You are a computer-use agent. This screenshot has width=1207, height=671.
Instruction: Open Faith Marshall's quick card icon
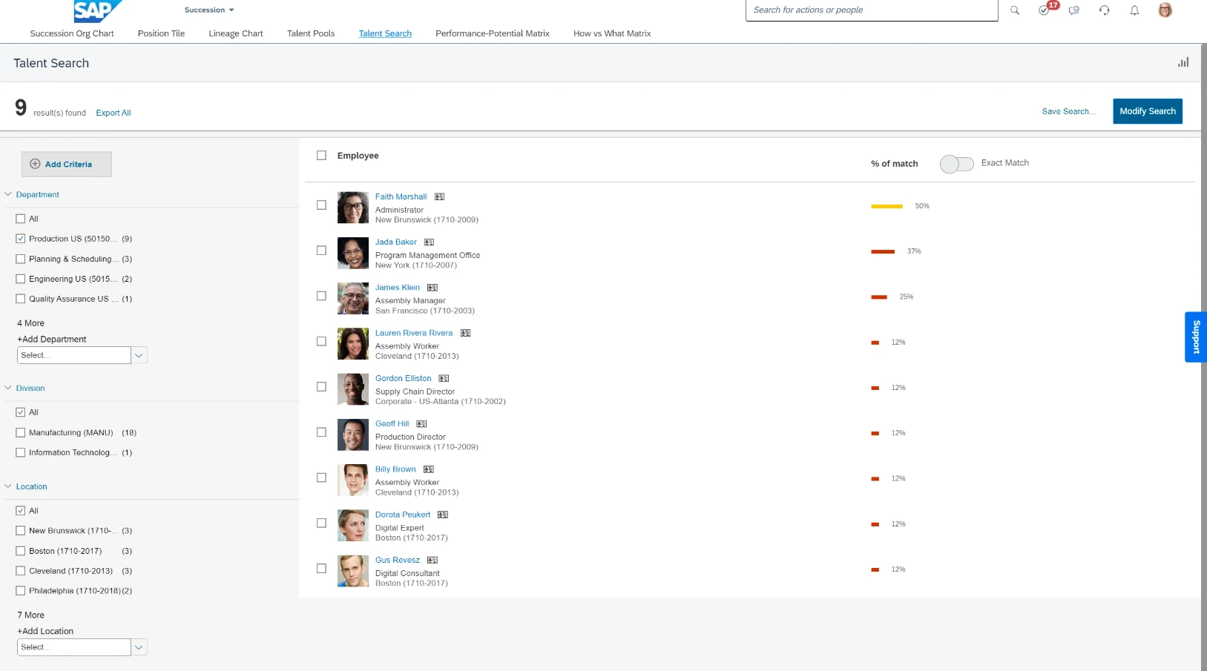[x=439, y=197]
